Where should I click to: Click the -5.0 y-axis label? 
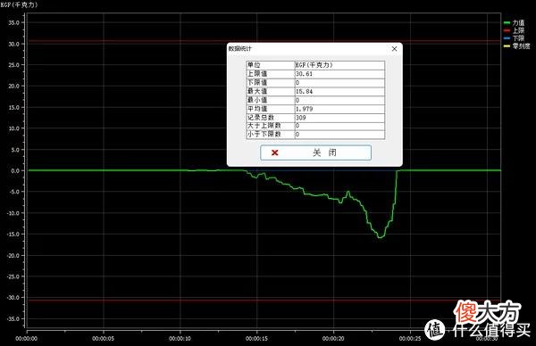tap(14, 192)
